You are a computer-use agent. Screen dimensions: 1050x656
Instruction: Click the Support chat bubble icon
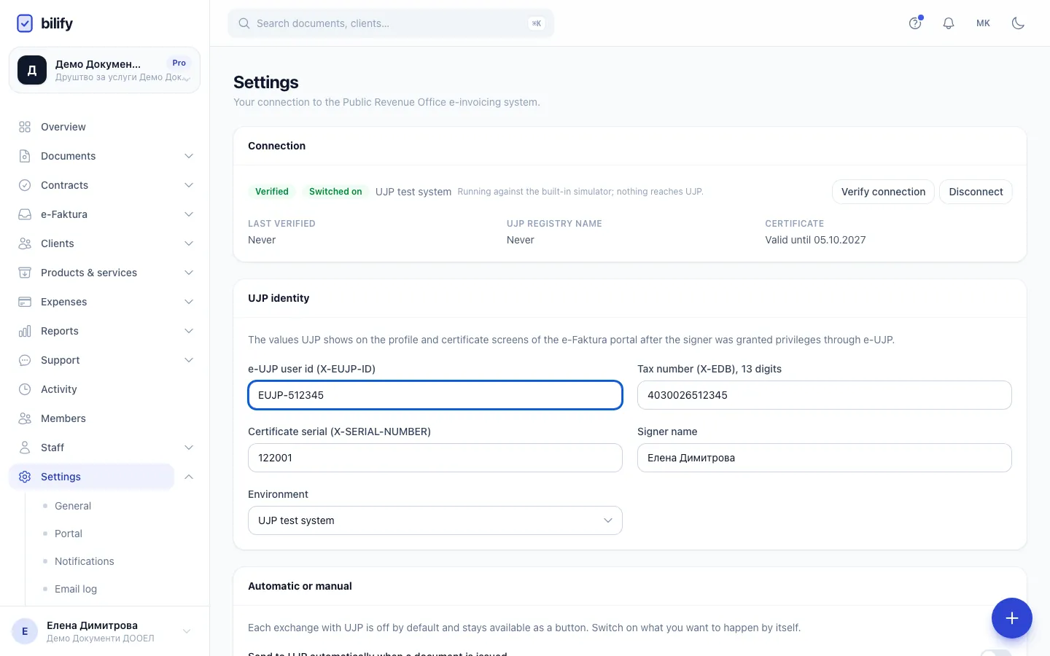click(25, 360)
